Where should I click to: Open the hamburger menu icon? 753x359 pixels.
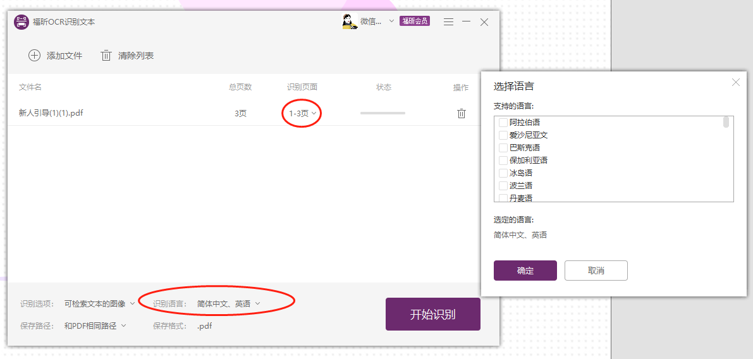click(x=448, y=21)
